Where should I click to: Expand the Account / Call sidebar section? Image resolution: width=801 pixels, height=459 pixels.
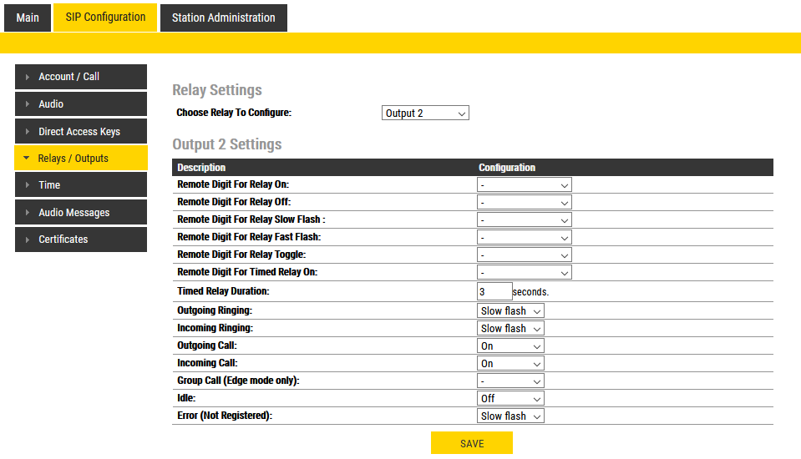[81, 77]
